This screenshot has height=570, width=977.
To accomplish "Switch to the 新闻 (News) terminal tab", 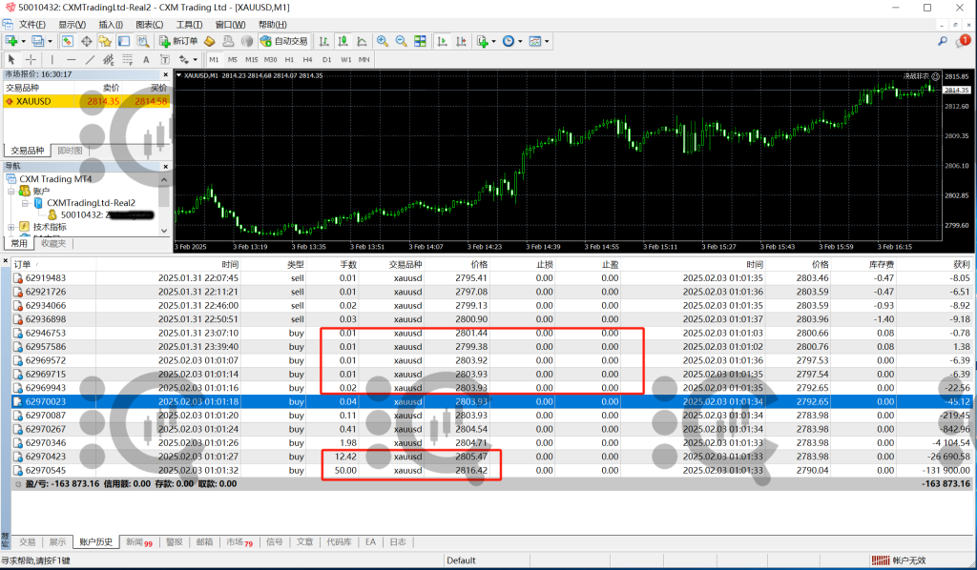I will (138, 542).
